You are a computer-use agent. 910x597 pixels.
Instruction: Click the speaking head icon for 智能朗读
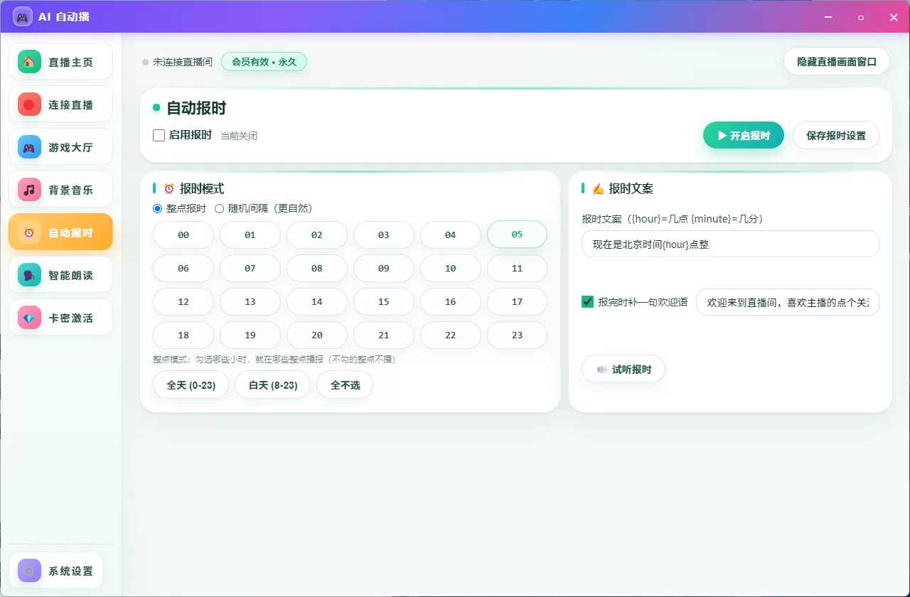coord(29,275)
